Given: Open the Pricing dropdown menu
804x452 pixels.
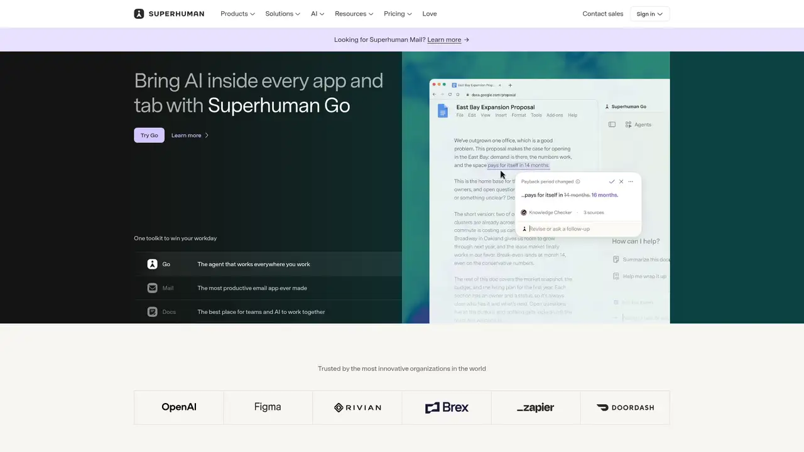Looking at the screenshot, I should point(398,14).
